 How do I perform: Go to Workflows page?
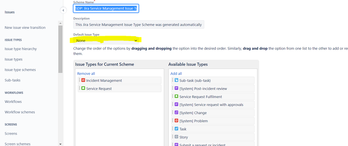pyautogui.click(x=13, y=102)
